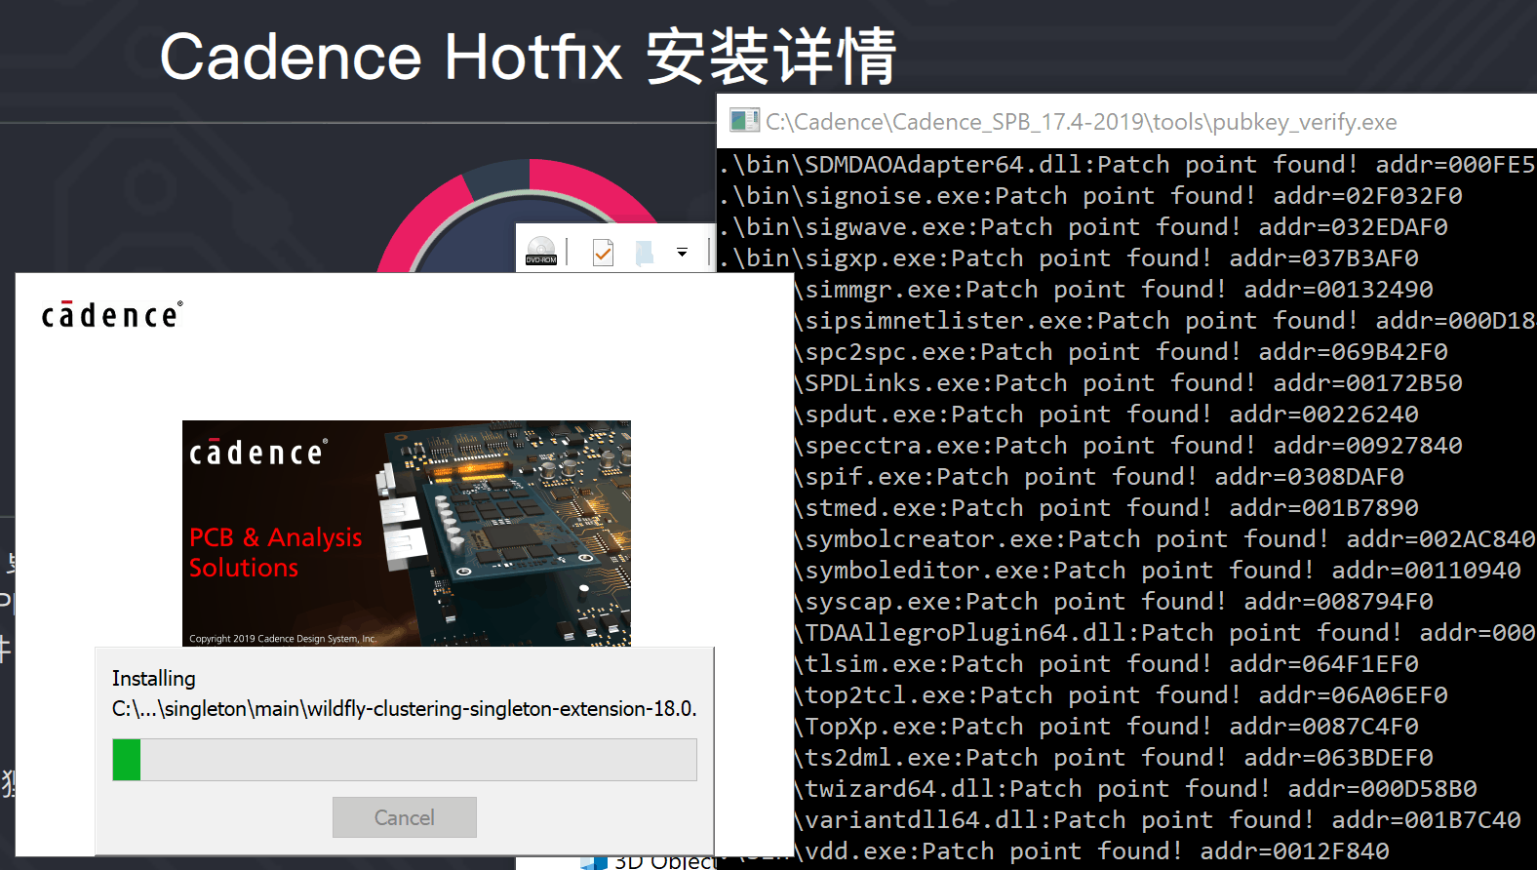
Task: Click the pubkey_verify.exe console title bar
Action: (1126, 121)
